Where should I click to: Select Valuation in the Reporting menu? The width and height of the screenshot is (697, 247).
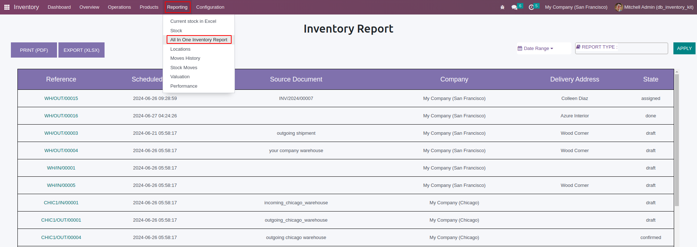pos(180,77)
